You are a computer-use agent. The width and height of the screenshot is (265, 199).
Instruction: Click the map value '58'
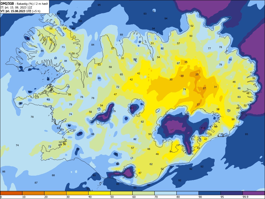click(x=90, y=112)
